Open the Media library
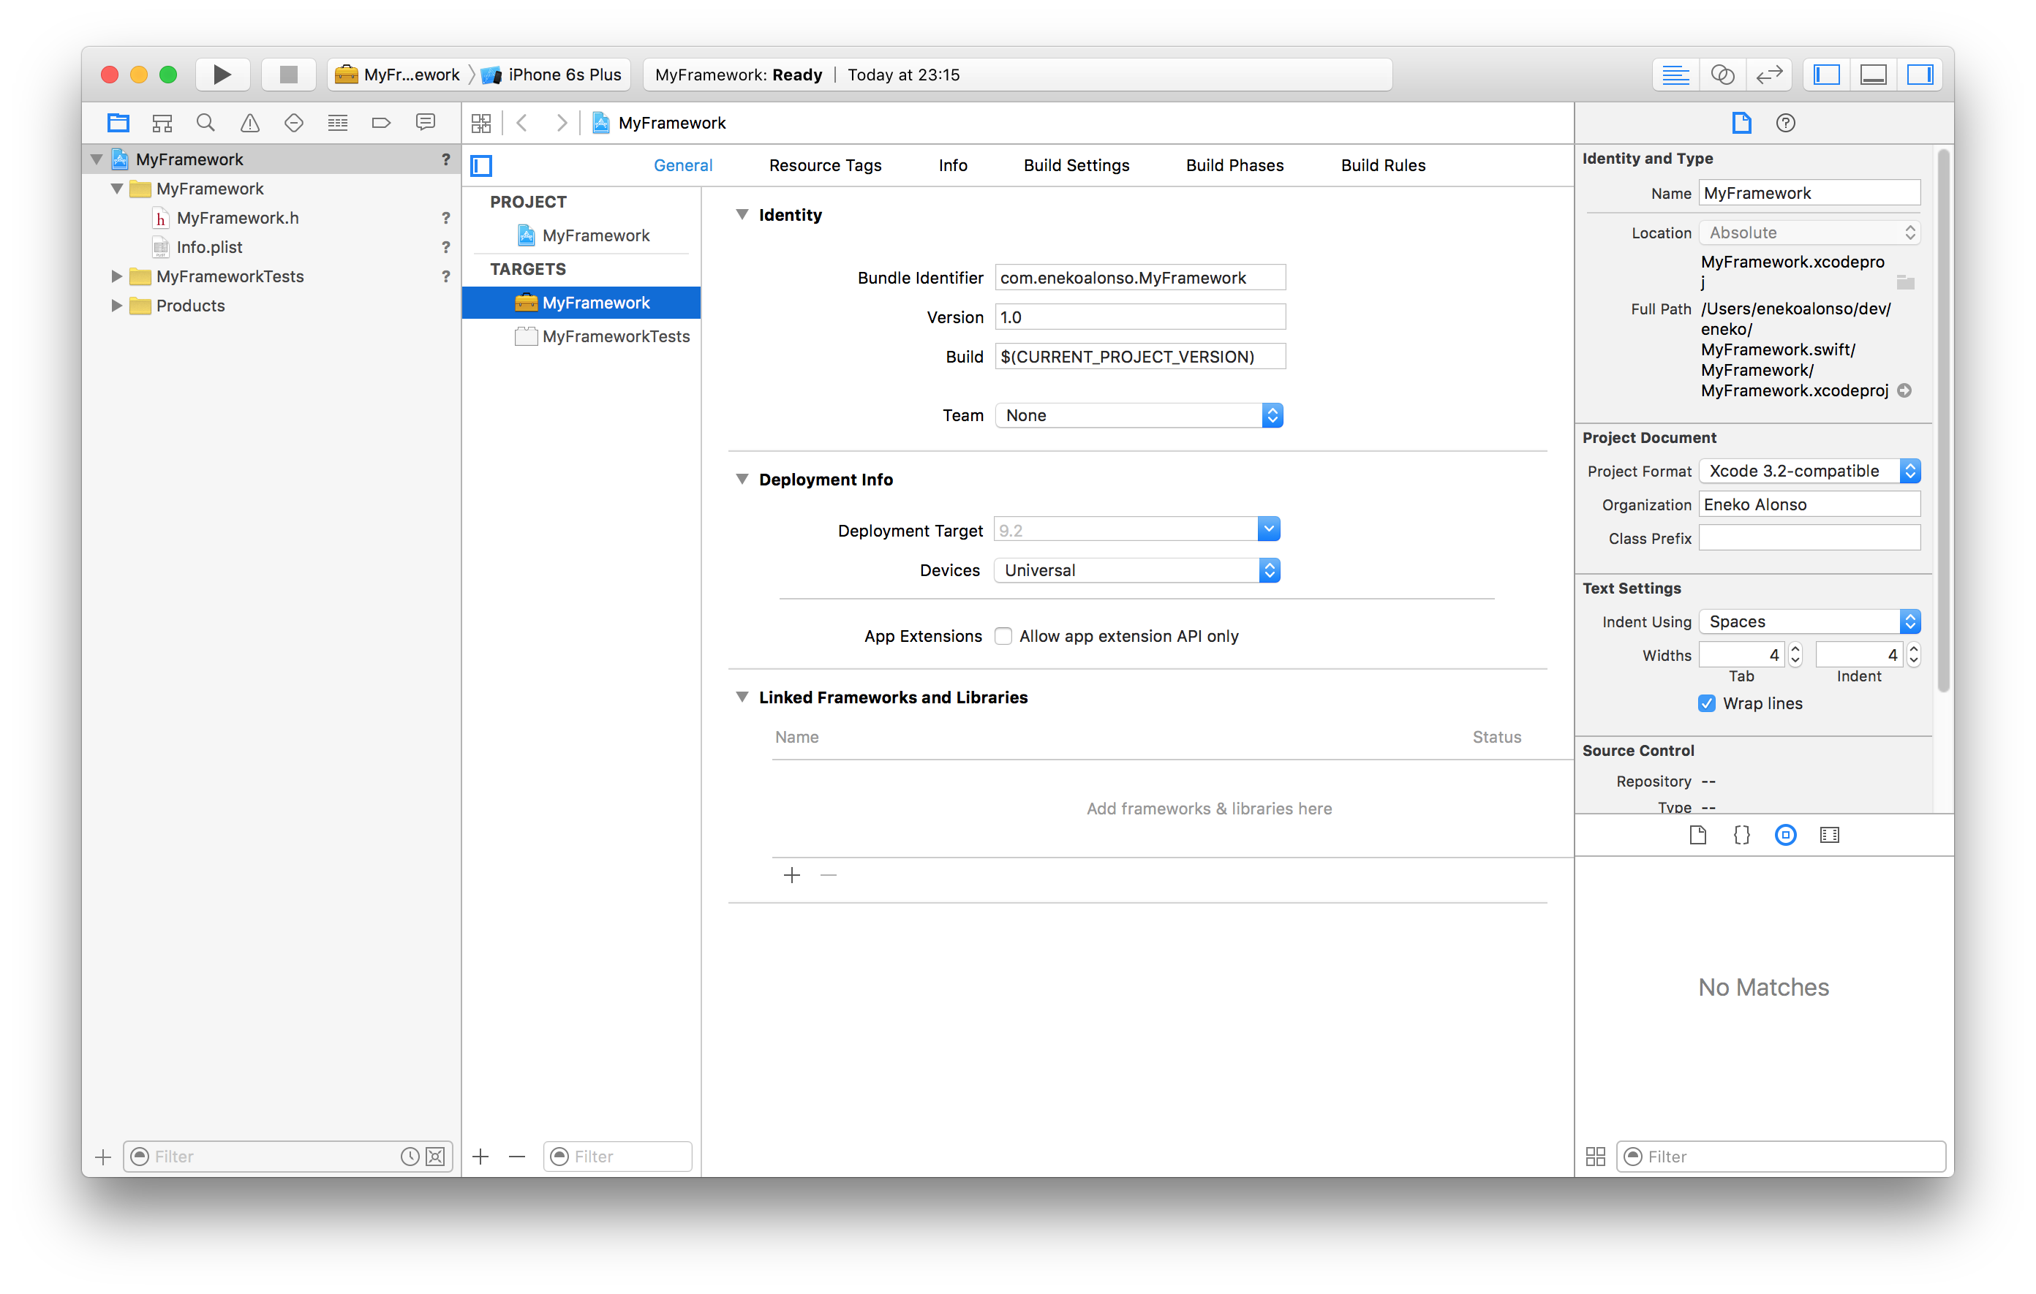The width and height of the screenshot is (2036, 1294). pyautogui.click(x=1829, y=835)
